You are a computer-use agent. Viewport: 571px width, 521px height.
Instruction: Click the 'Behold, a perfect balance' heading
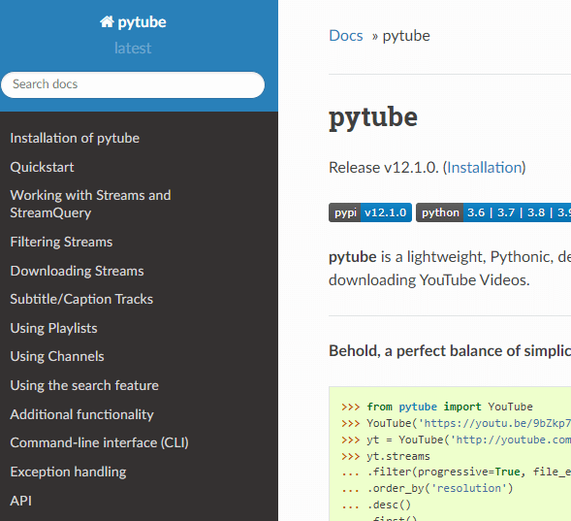point(450,351)
